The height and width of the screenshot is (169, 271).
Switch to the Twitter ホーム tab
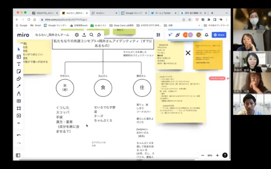coord(164,13)
